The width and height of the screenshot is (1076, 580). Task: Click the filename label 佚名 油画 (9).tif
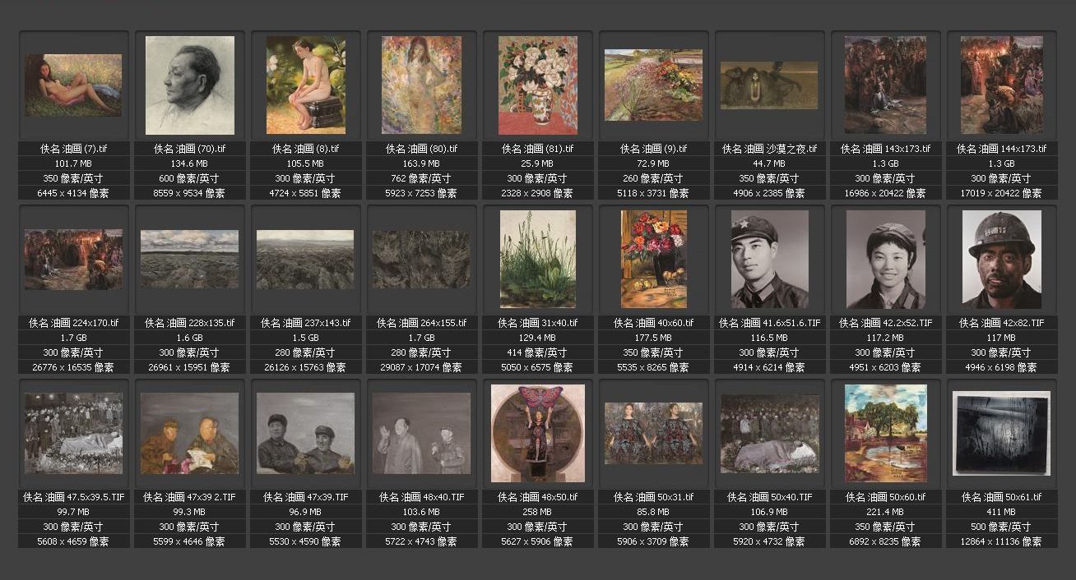[x=654, y=149]
